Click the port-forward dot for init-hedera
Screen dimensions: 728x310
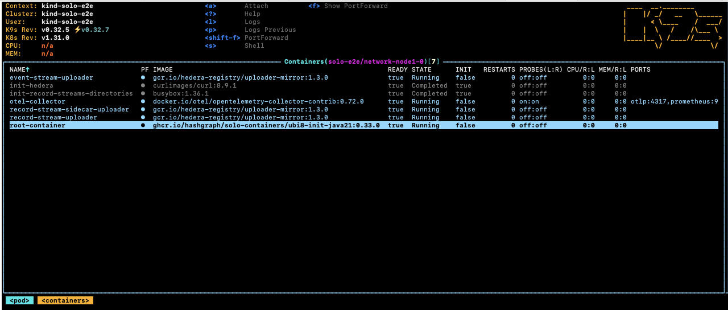tap(143, 85)
